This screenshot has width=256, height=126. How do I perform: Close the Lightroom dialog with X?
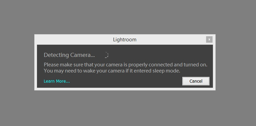tap(209, 39)
